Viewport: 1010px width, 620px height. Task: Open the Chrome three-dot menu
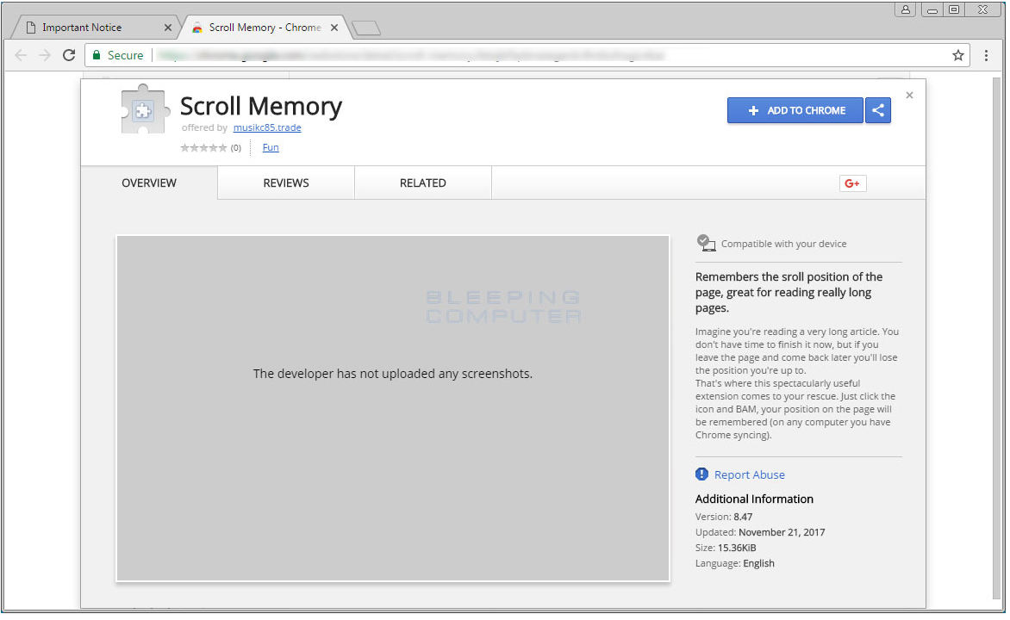(x=986, y=55)
